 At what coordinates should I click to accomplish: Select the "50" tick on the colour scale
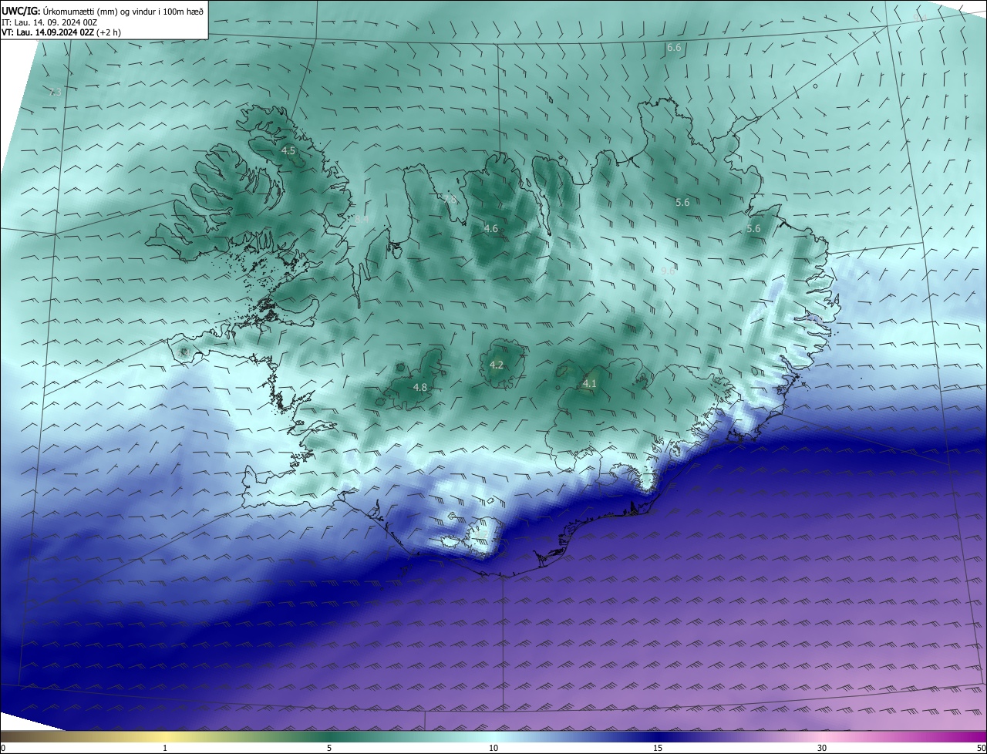pos(981,748)
